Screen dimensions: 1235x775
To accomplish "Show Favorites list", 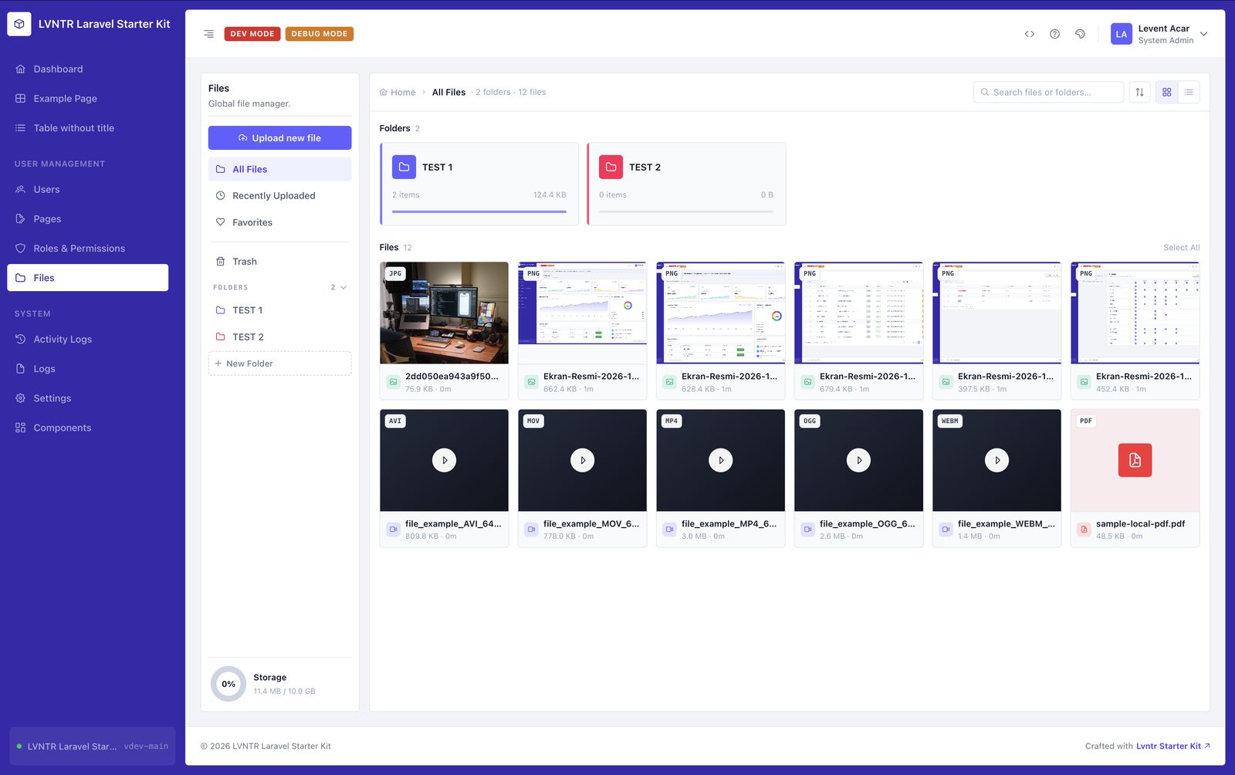I will click(x=279, y=222).
